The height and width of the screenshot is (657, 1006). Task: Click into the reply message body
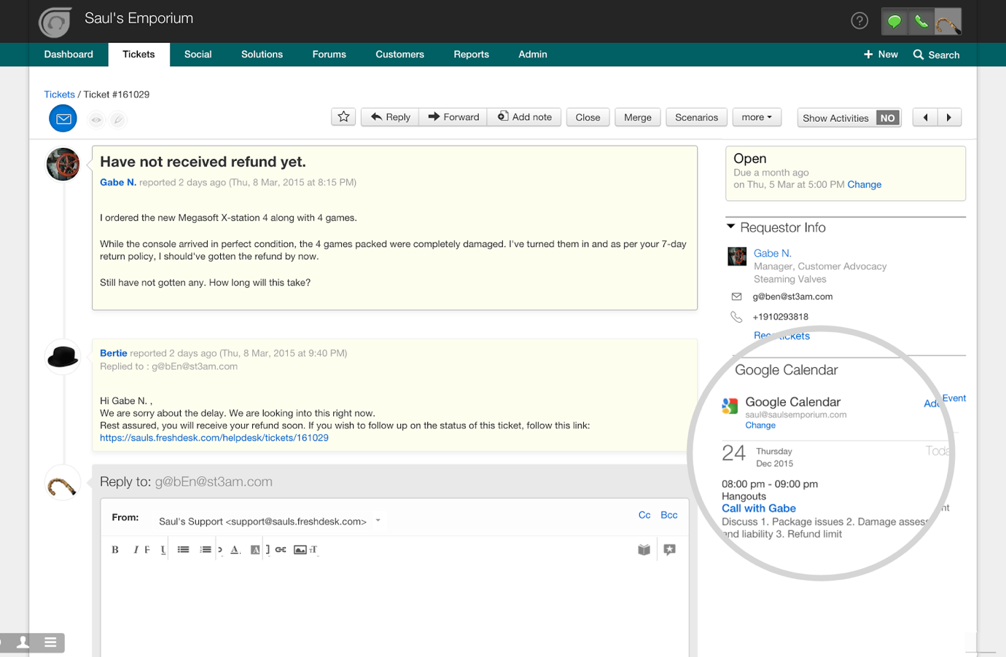(x=394, y=610)
